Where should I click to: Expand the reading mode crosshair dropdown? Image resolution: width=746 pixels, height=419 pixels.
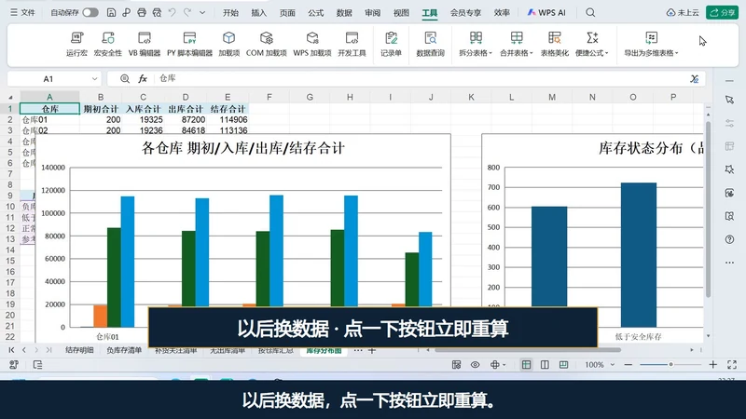pos(504,365)
